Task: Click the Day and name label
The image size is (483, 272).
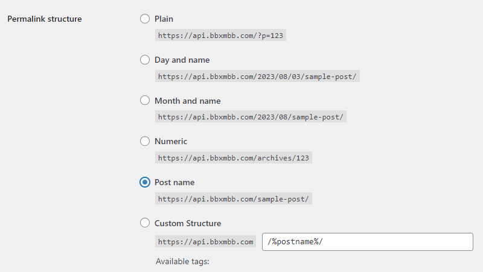Action: pyautogui.click(x=182, y=60)
